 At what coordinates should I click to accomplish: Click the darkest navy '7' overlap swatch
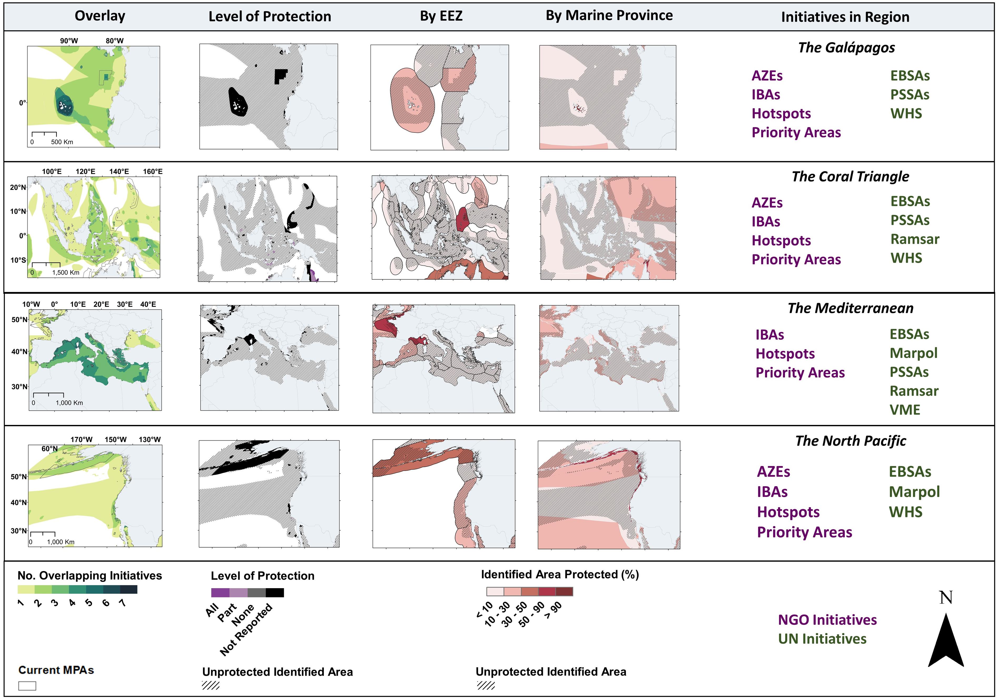(129, 589)
